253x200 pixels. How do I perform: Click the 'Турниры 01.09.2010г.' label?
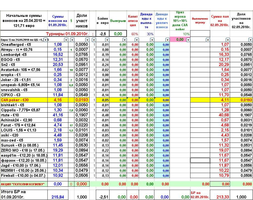(67, 34)
